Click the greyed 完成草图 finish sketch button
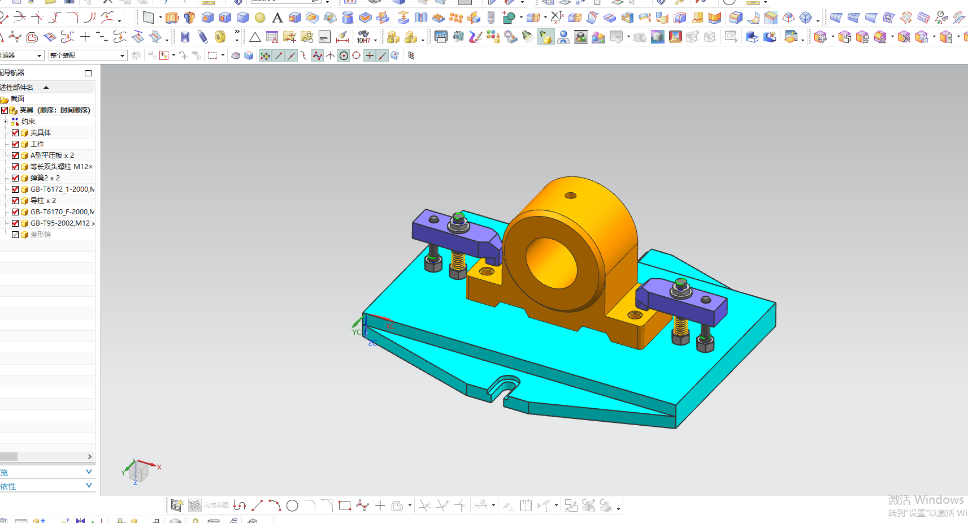The width and height of the screenshot is (968, 523). click(x=209, y=505)
